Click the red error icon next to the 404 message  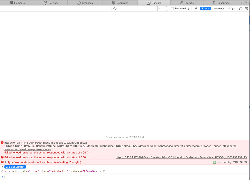[2, 142]
